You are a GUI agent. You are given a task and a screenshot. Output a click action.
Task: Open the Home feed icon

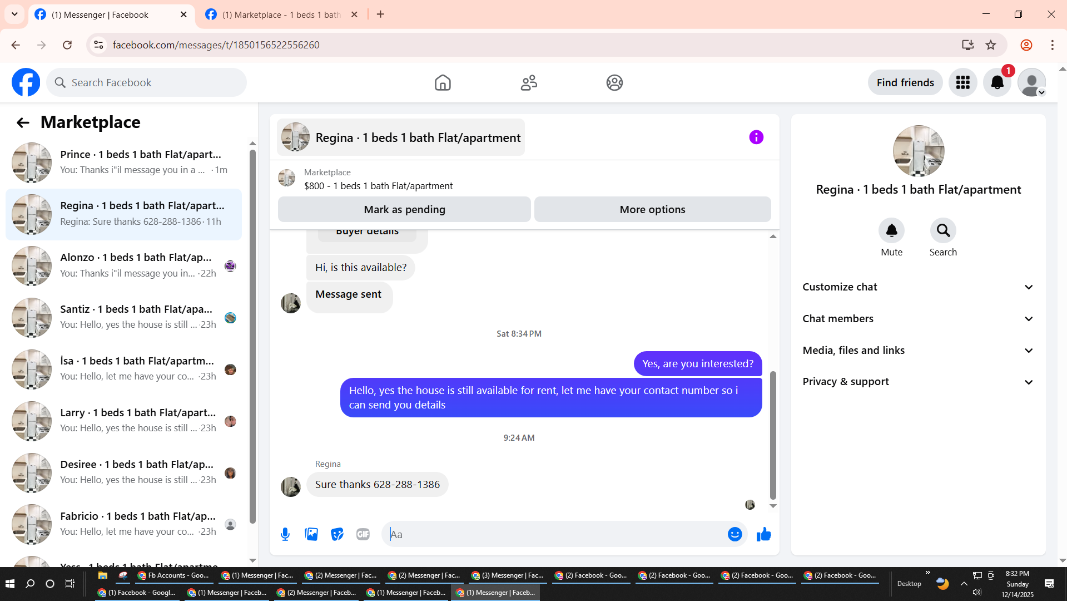pos(443,82)
